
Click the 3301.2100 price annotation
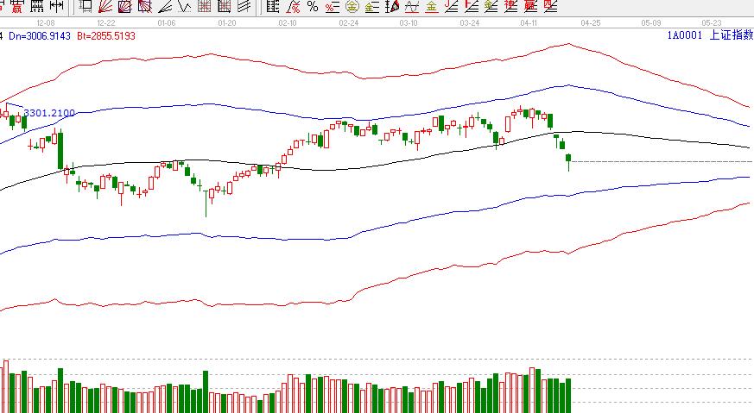point(49,113)
